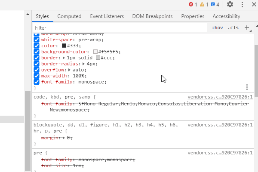Image resolution: width=258 pixels, height=172 pixels.
Task: Uncheck the color property checkbox
Action: (37, 46)
